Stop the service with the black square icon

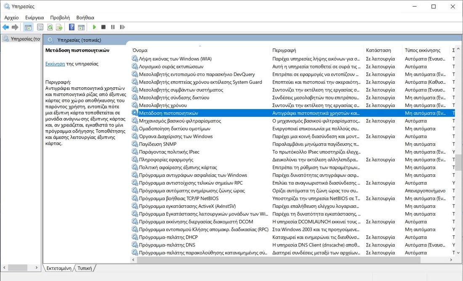coord(104,27)
